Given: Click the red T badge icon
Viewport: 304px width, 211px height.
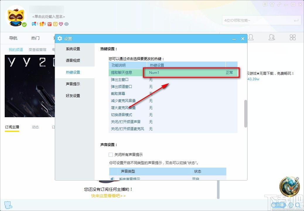Looking at the screenshot, I should click(x=50, y=24).
